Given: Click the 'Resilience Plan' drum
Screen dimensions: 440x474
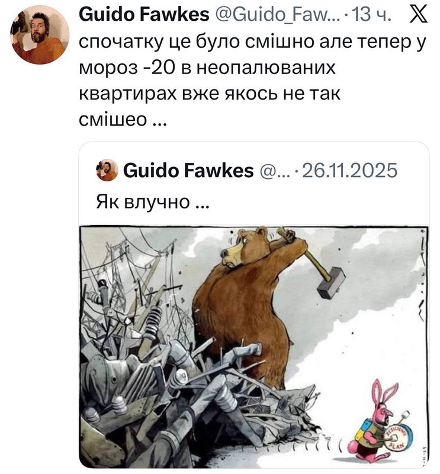Looking at the screenshot, I should point(398,436).
